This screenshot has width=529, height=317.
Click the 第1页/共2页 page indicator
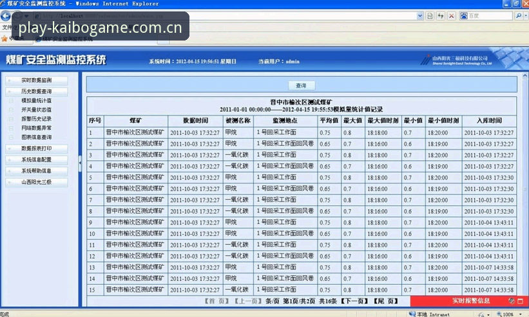pos(299,301)
